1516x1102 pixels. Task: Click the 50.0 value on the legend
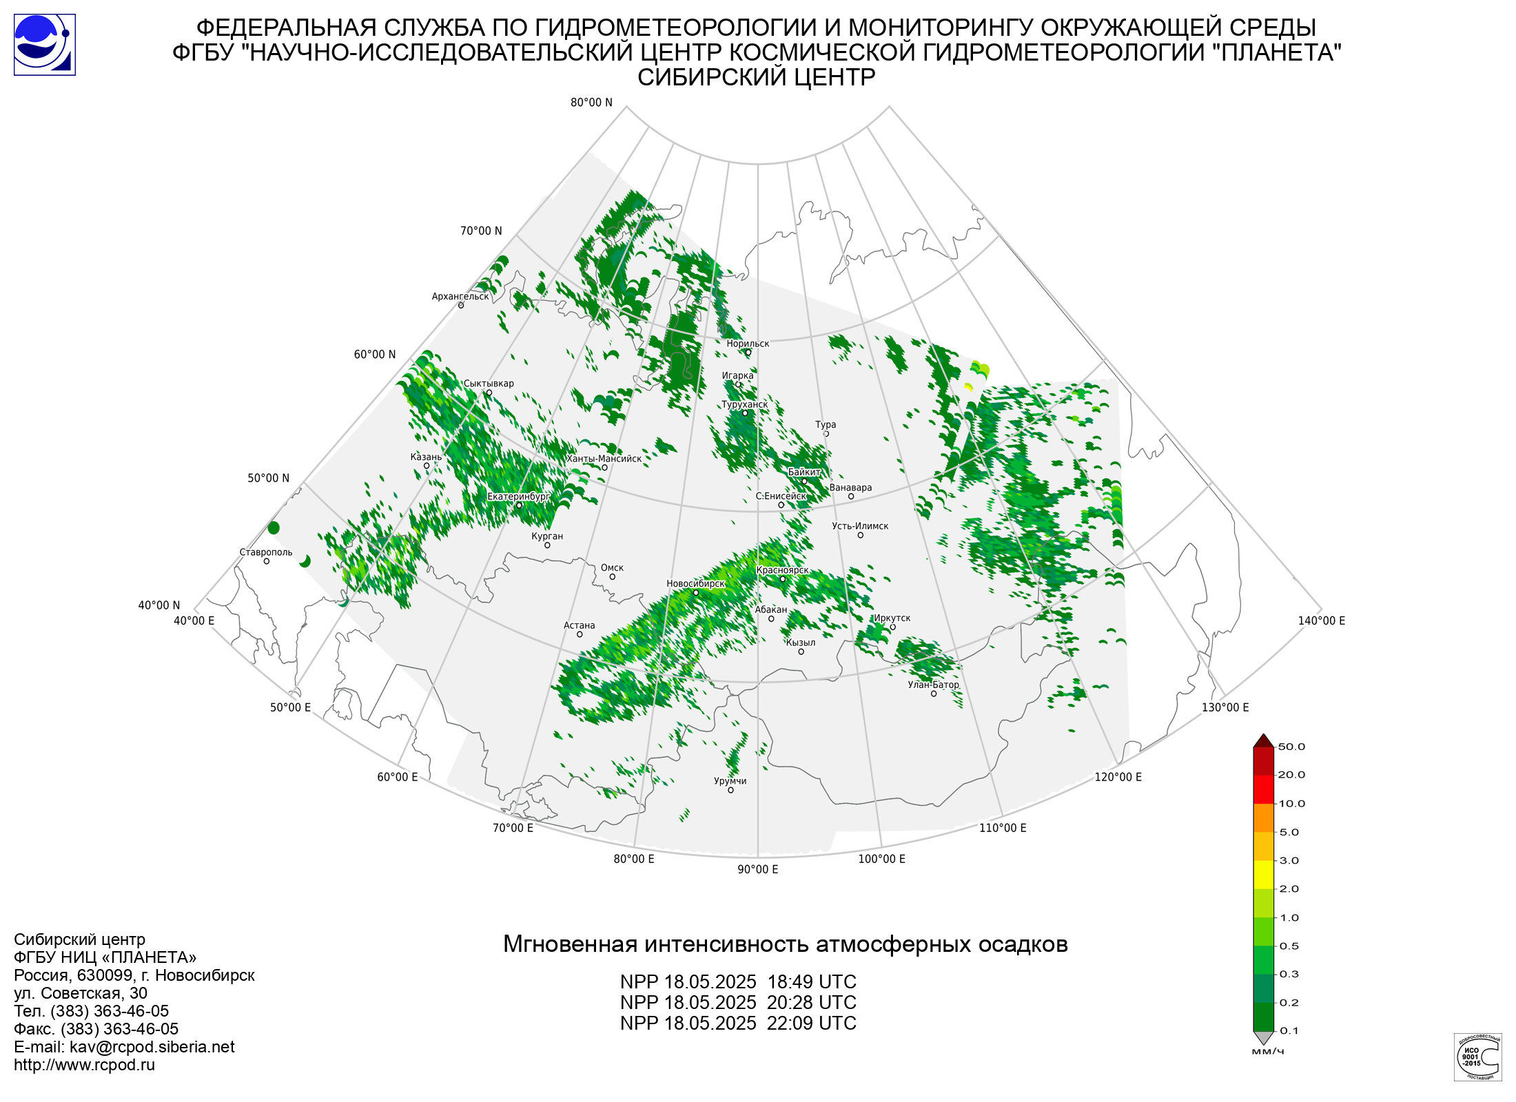point(1291,747)
